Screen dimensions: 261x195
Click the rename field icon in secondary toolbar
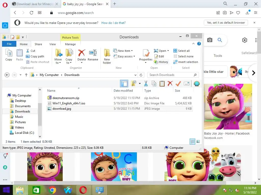coord(186,84)
